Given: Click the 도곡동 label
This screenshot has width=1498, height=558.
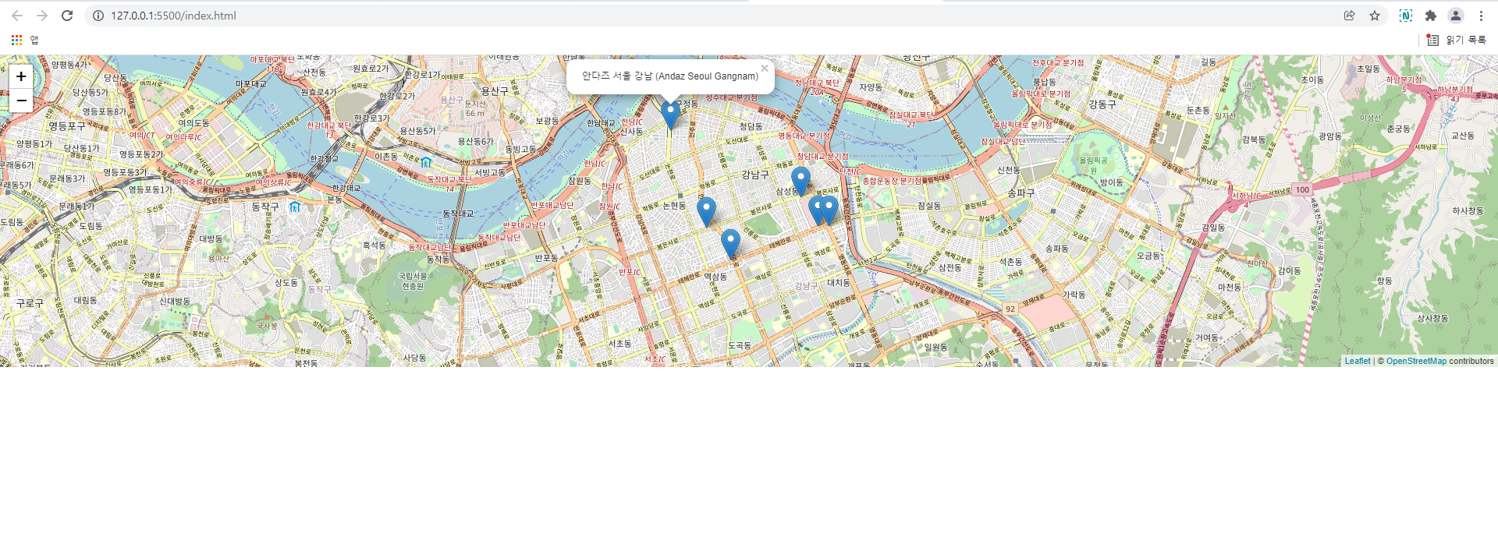Looking at the screenshot, I should [x=740, y=345].
